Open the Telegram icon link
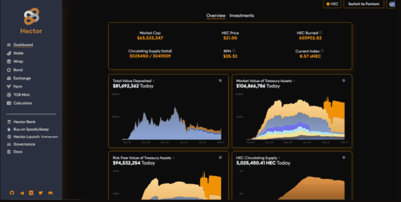The image size is (401, 202). pos(22,193)
